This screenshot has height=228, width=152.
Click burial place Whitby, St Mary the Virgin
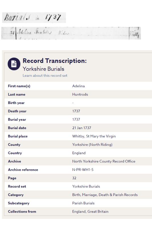(94, 136)
